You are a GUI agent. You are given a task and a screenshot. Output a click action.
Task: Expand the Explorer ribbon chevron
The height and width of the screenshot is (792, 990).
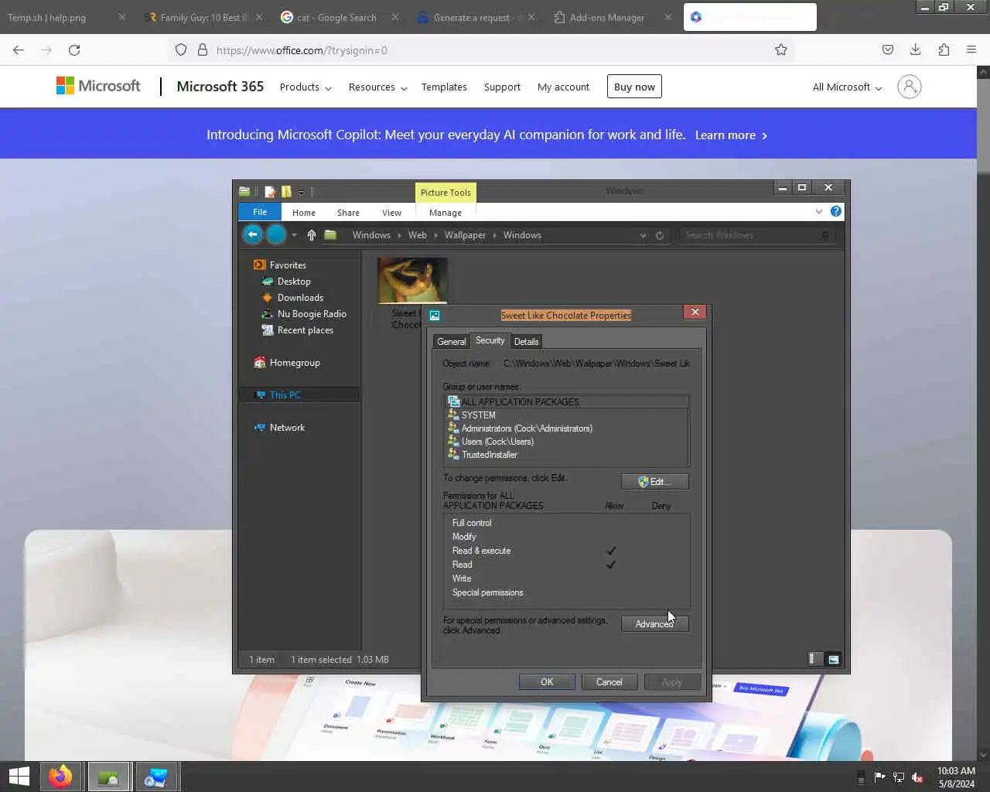tap(819, 211)
